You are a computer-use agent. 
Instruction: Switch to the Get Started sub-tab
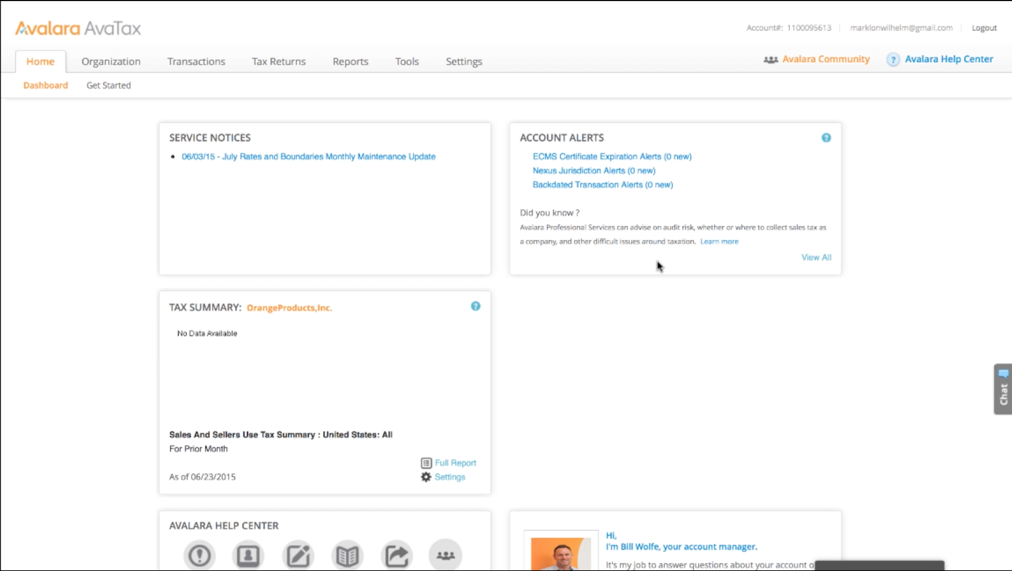[109, 85]
